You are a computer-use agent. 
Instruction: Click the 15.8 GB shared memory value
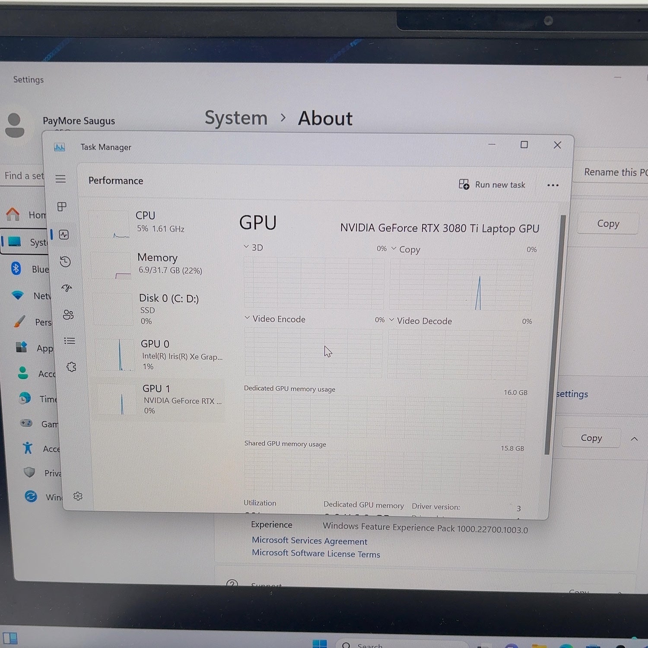[512, 448]
